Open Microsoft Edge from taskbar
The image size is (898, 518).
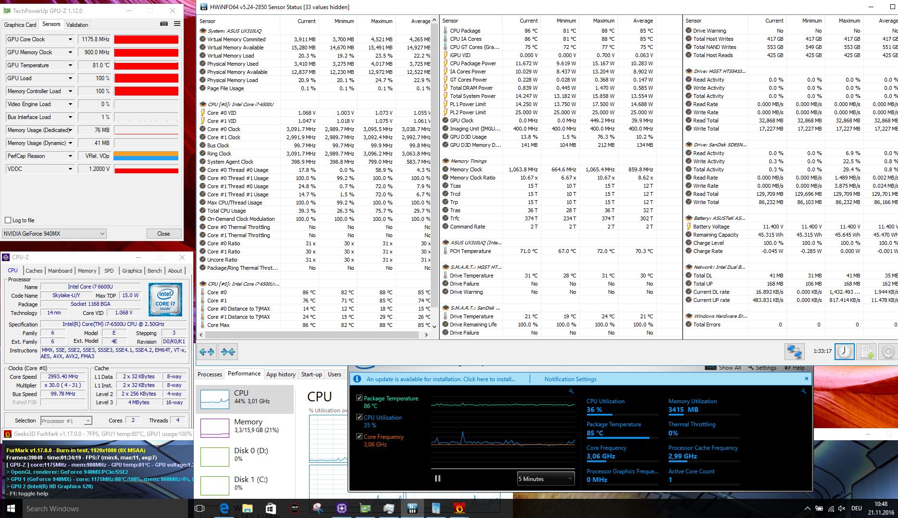[x=224, y=508]
